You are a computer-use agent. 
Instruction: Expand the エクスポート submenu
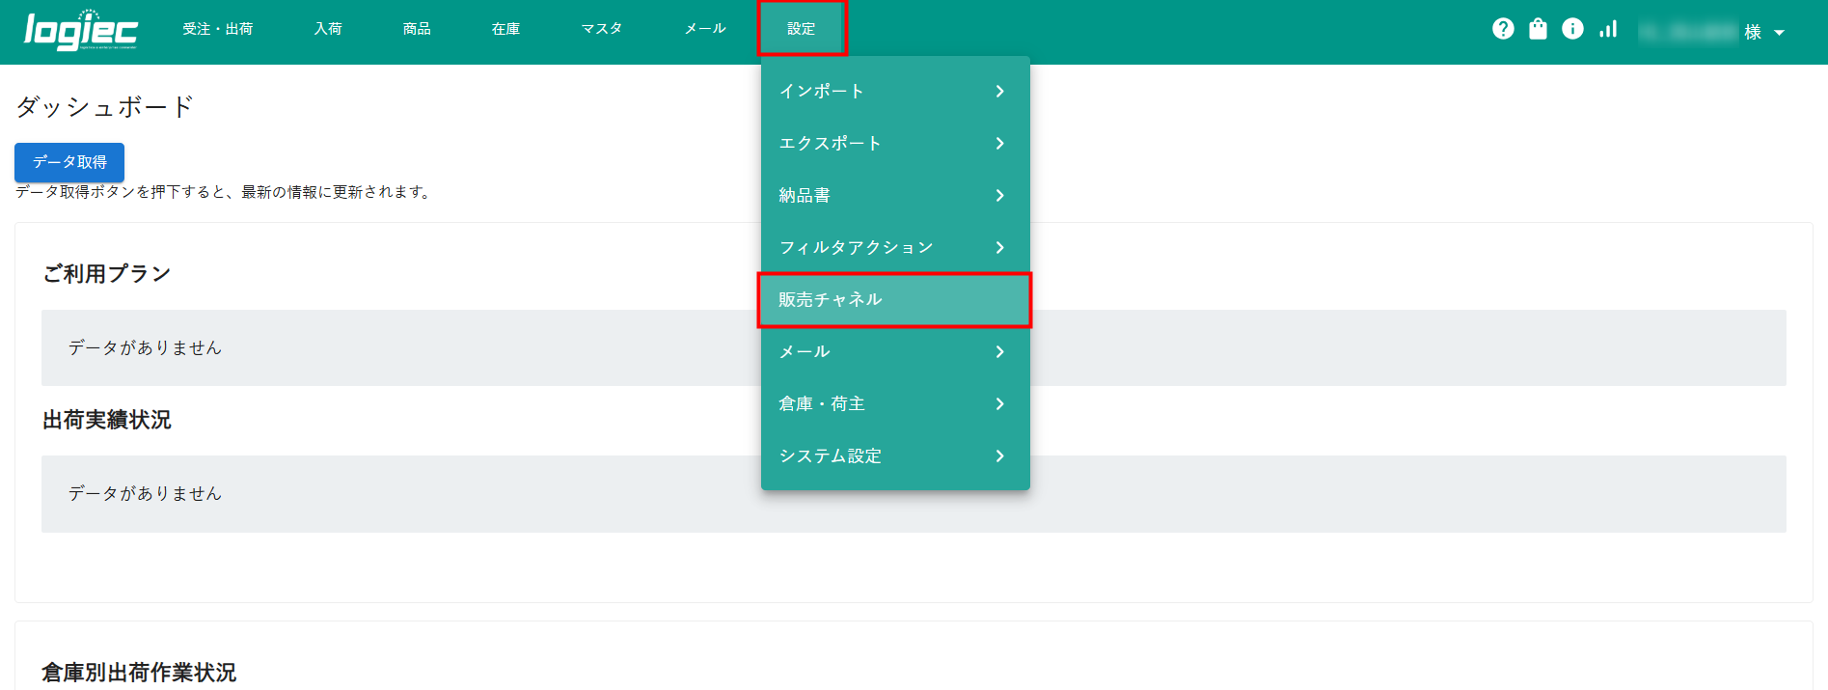894,143
